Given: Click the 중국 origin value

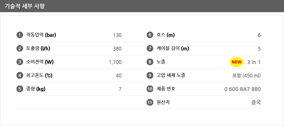Looking at the screenshot, I should [256, 103].
